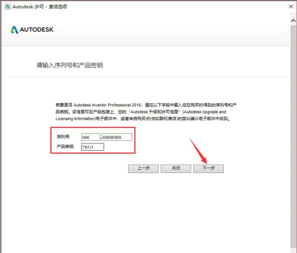
Task: Close the Autodesk 许可 window via X
Action: pyautogui.click(x=291, y=6)
